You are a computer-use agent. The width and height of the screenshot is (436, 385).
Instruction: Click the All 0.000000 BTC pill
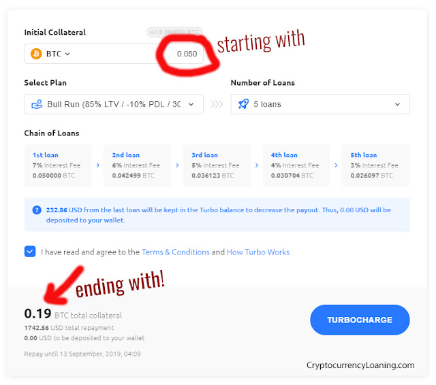[174, 32]
